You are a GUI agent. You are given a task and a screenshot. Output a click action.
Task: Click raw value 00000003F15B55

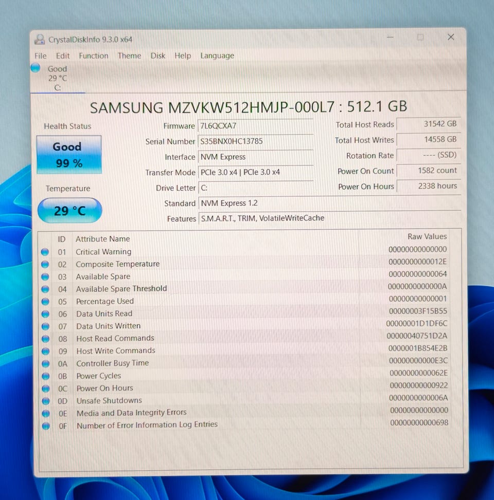[x=418, y=311]
